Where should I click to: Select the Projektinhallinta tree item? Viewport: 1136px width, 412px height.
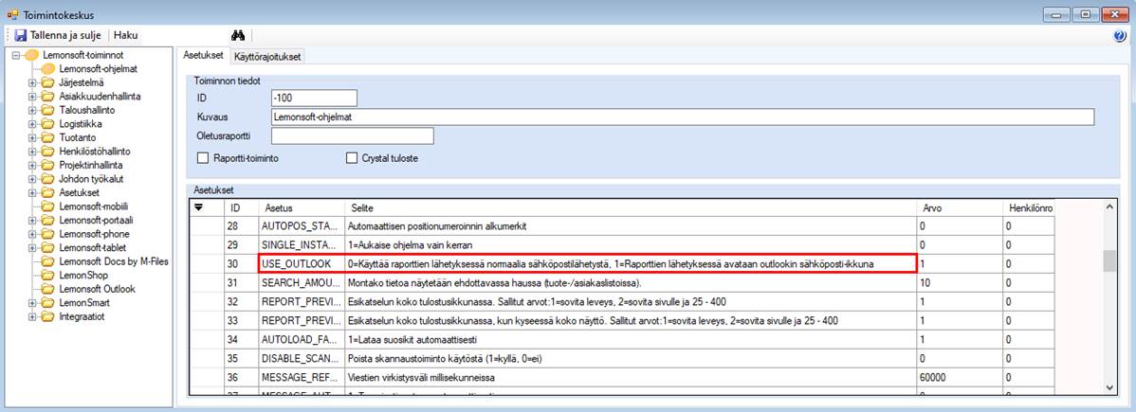pos(91,165)
